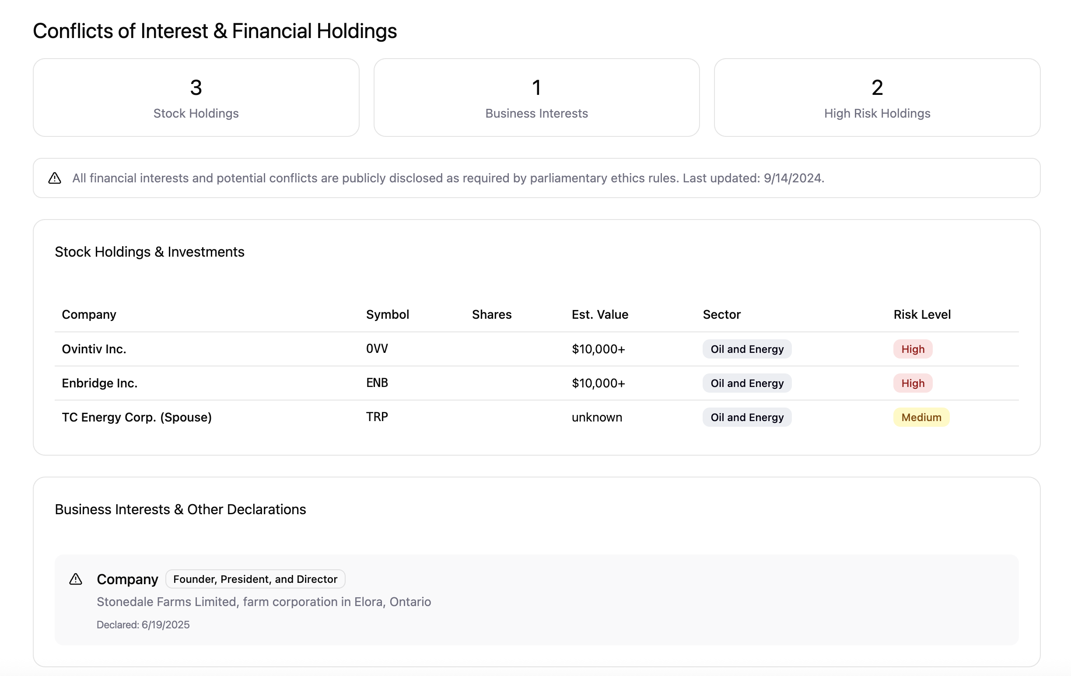Click the Company column header
This screenshot has height=676, width=1071.
pyautogui.click(x=89, y=315)
